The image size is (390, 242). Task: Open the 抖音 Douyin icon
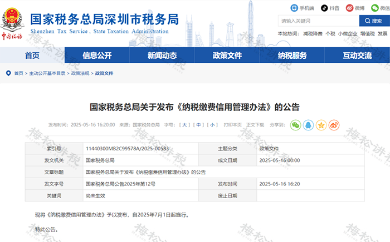pos(324,8)
